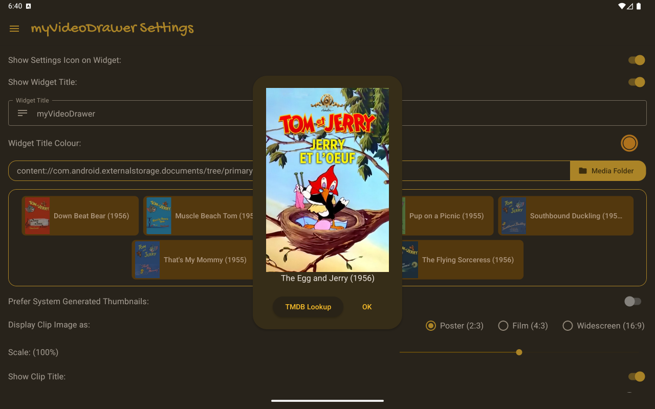The width and height of the screenshot is (655, 409).
Task: Click the Wi-Fi status icon
Action: point(622,6)
